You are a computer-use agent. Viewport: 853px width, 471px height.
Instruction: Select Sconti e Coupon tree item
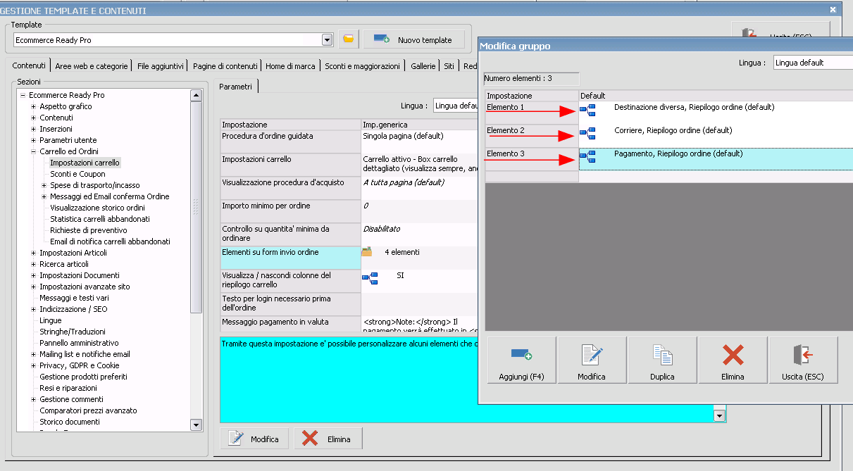(77, 174)
